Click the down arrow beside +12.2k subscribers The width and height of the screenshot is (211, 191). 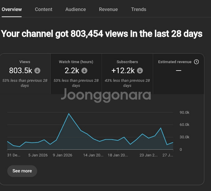[140, 71]
